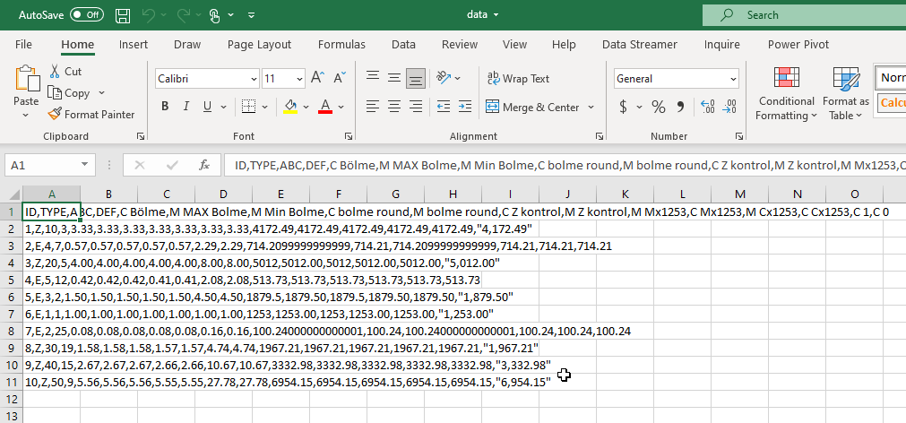Click the Cut scissors button
906x423 pixels.
pos(65,72)
